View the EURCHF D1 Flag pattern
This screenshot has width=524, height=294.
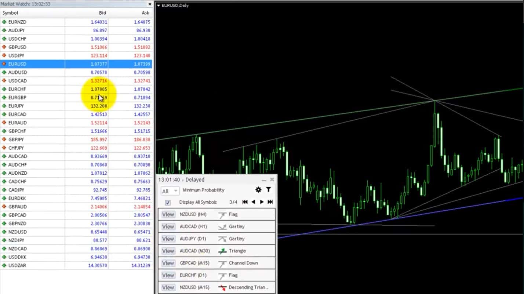pyautogui.click(x=168, y=275)
